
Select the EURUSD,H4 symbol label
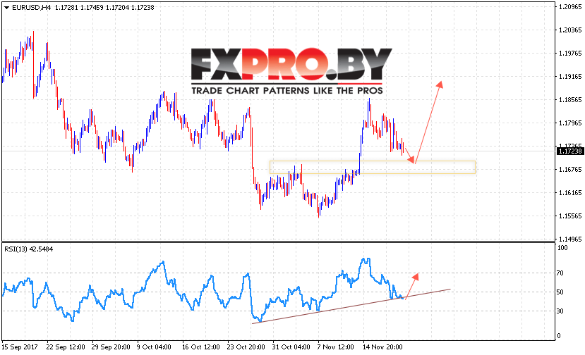click(31, 8)
